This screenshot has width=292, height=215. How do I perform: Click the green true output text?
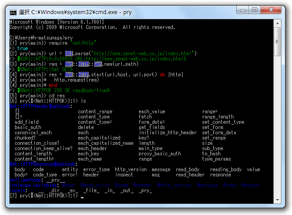pos(22,48)
